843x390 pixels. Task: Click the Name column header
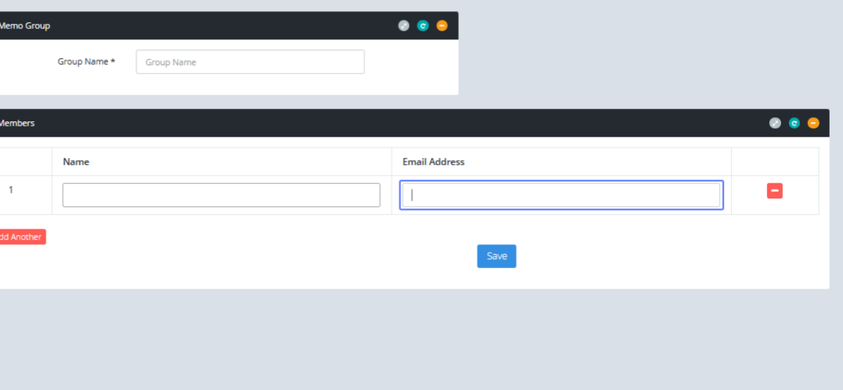point(76,162)
